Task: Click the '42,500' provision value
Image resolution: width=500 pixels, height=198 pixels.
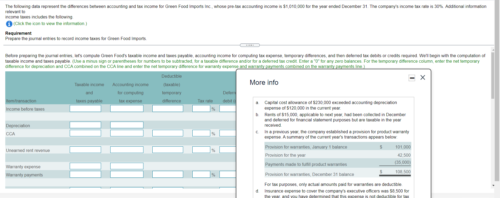Action: [x=404, y=155]
